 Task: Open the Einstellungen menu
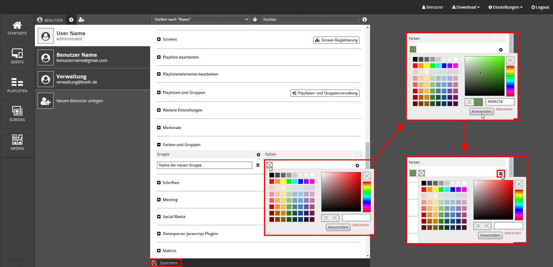[505, 7]
